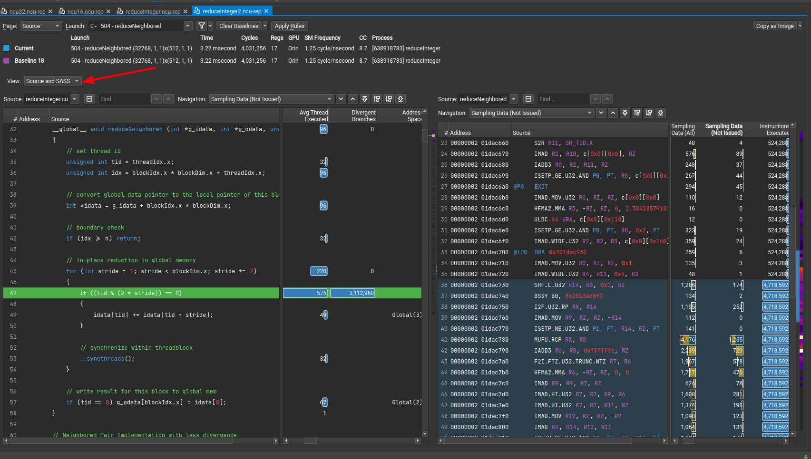811x459 pixels.
Task: Jump to next value in left navigation
Action: (341, 99)
